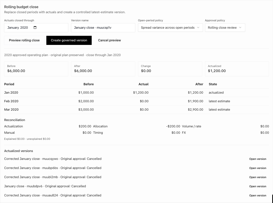This screenshot has height=203, width=273.
Task: Click the $2,900.00 After value
Action: [x=195, y=110]
